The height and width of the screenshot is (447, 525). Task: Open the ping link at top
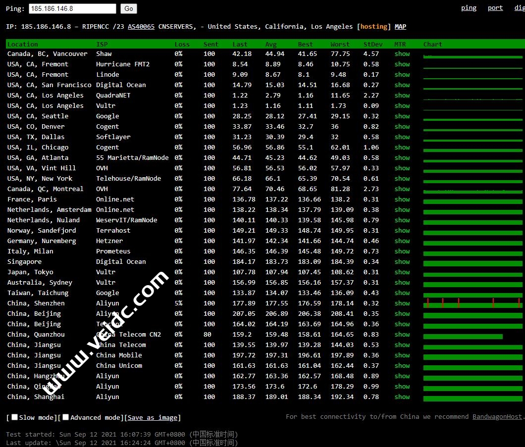click(469, 8)
